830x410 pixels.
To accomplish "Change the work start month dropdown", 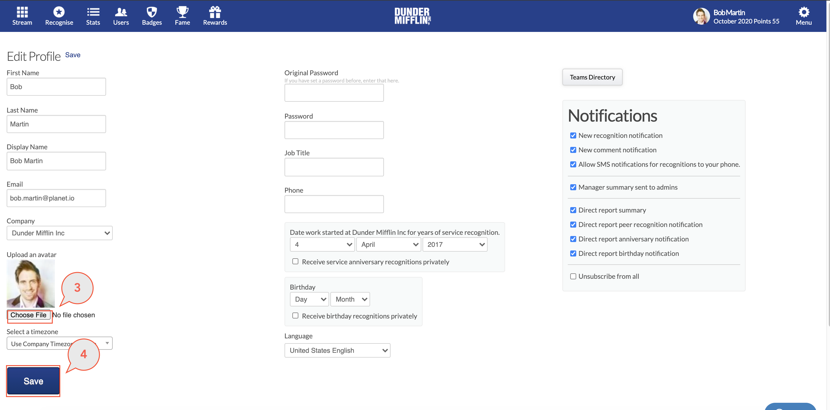I will (388, 244).
